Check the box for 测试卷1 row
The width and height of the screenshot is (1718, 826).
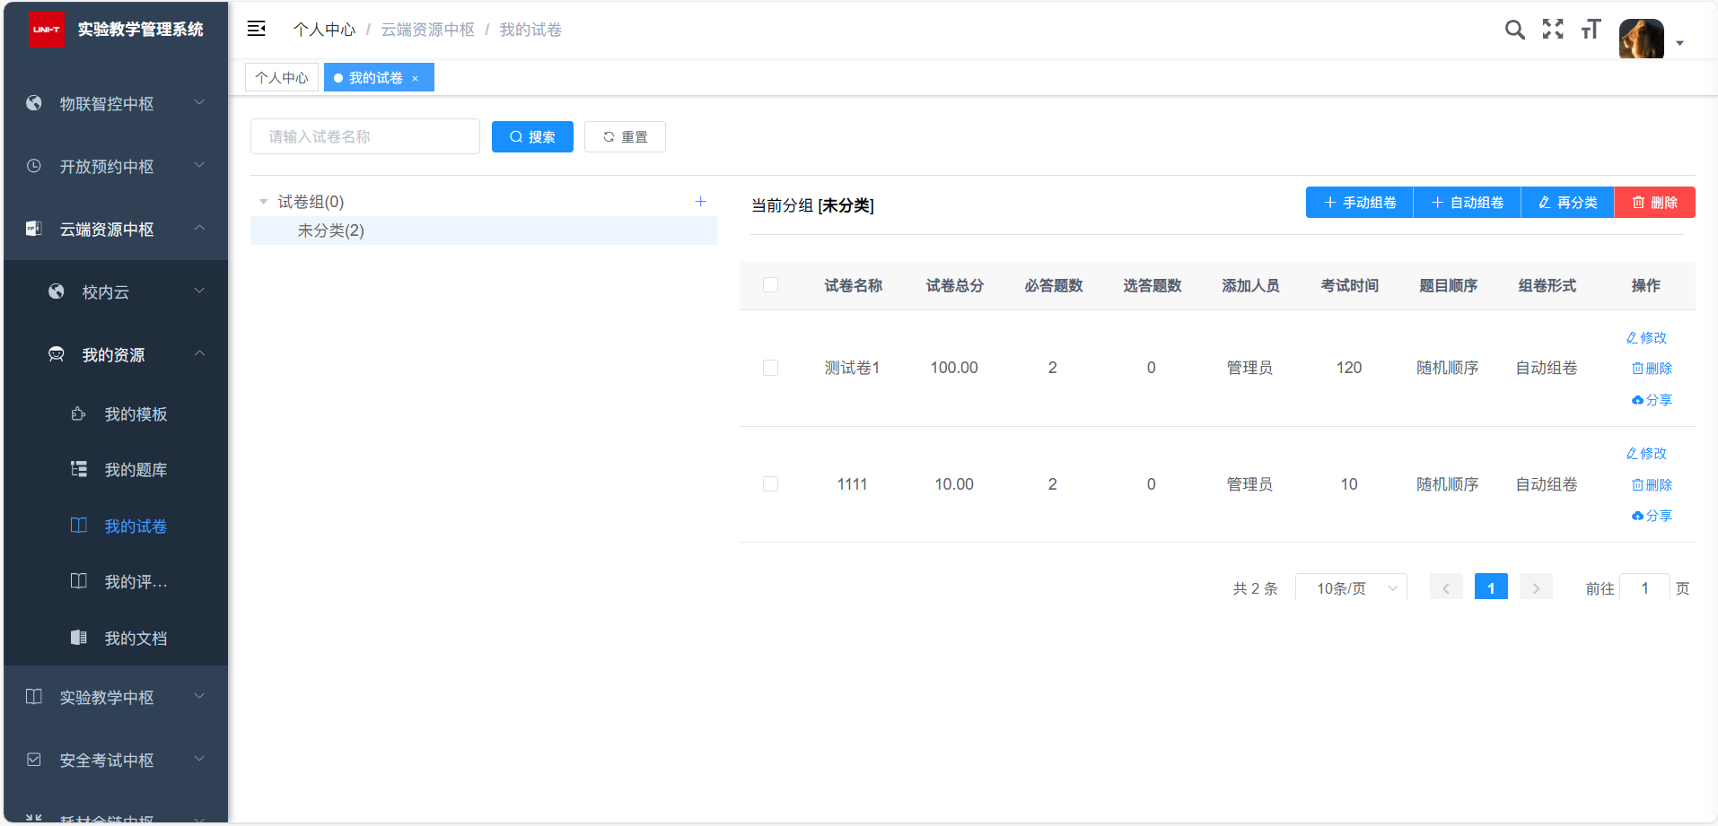pos(770,368)
